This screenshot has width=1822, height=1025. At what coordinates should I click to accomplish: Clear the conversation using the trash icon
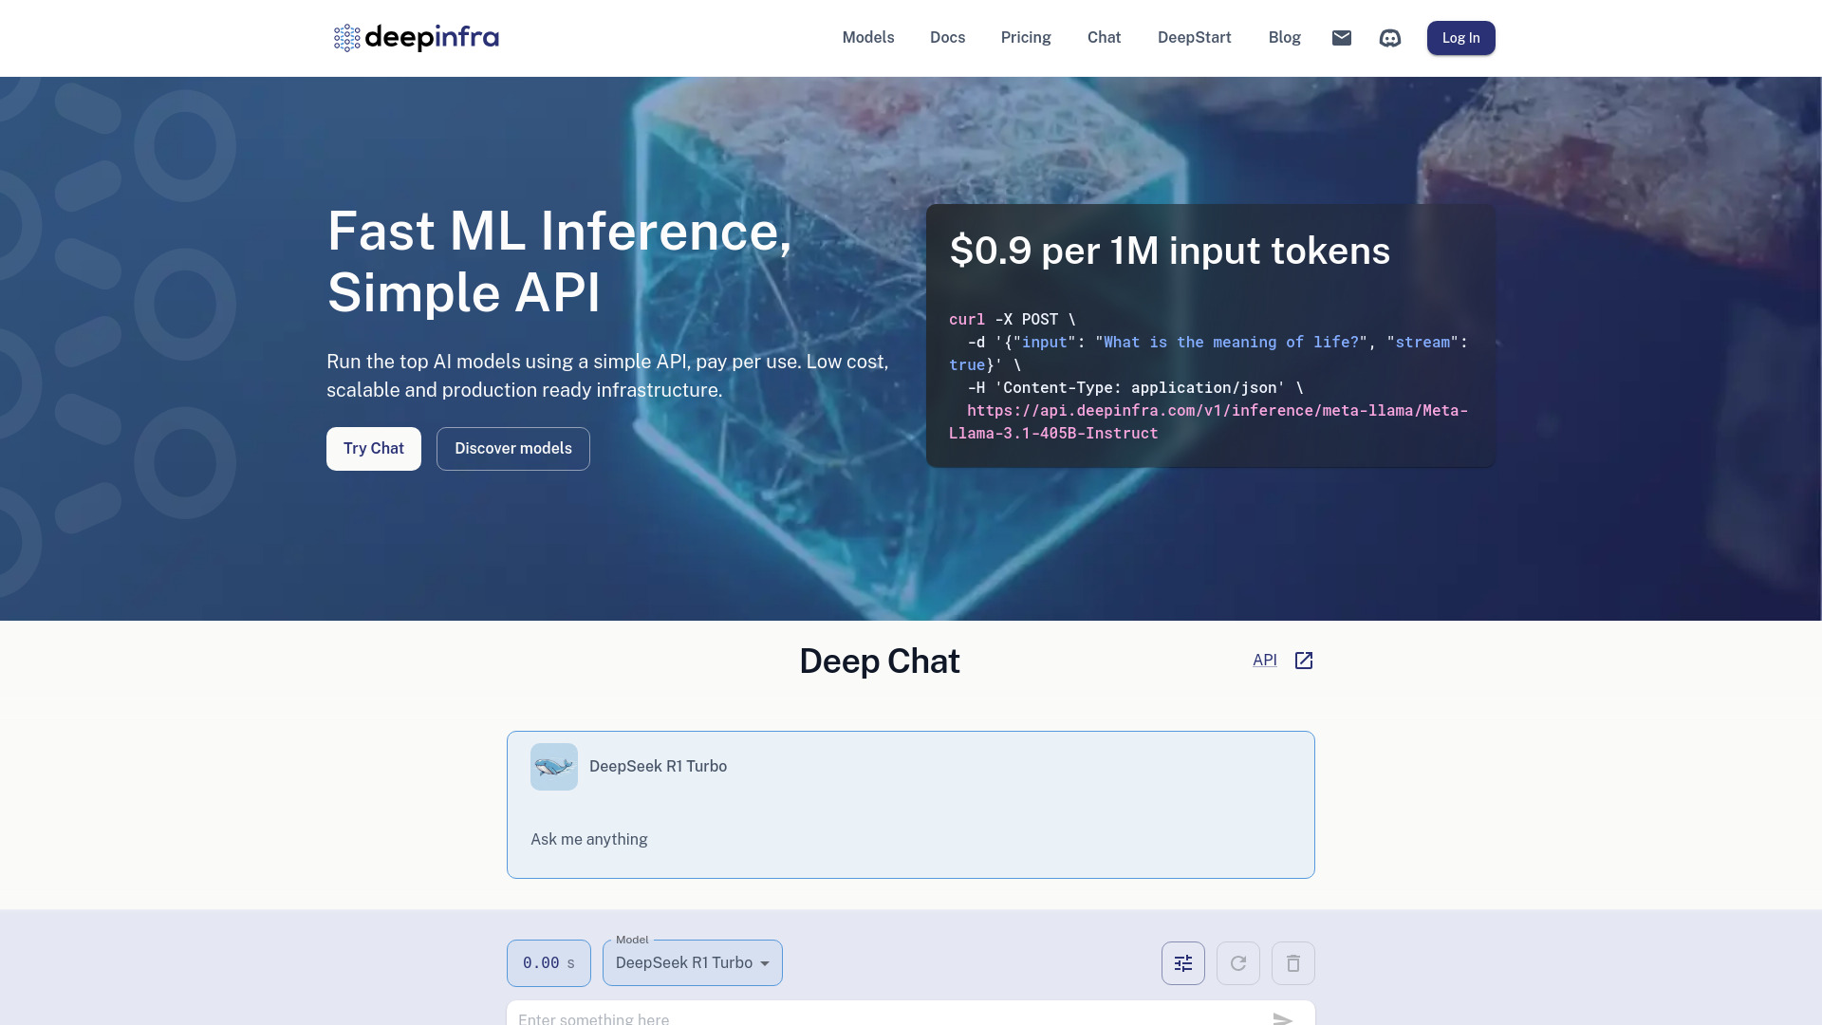click(1292, 962)
